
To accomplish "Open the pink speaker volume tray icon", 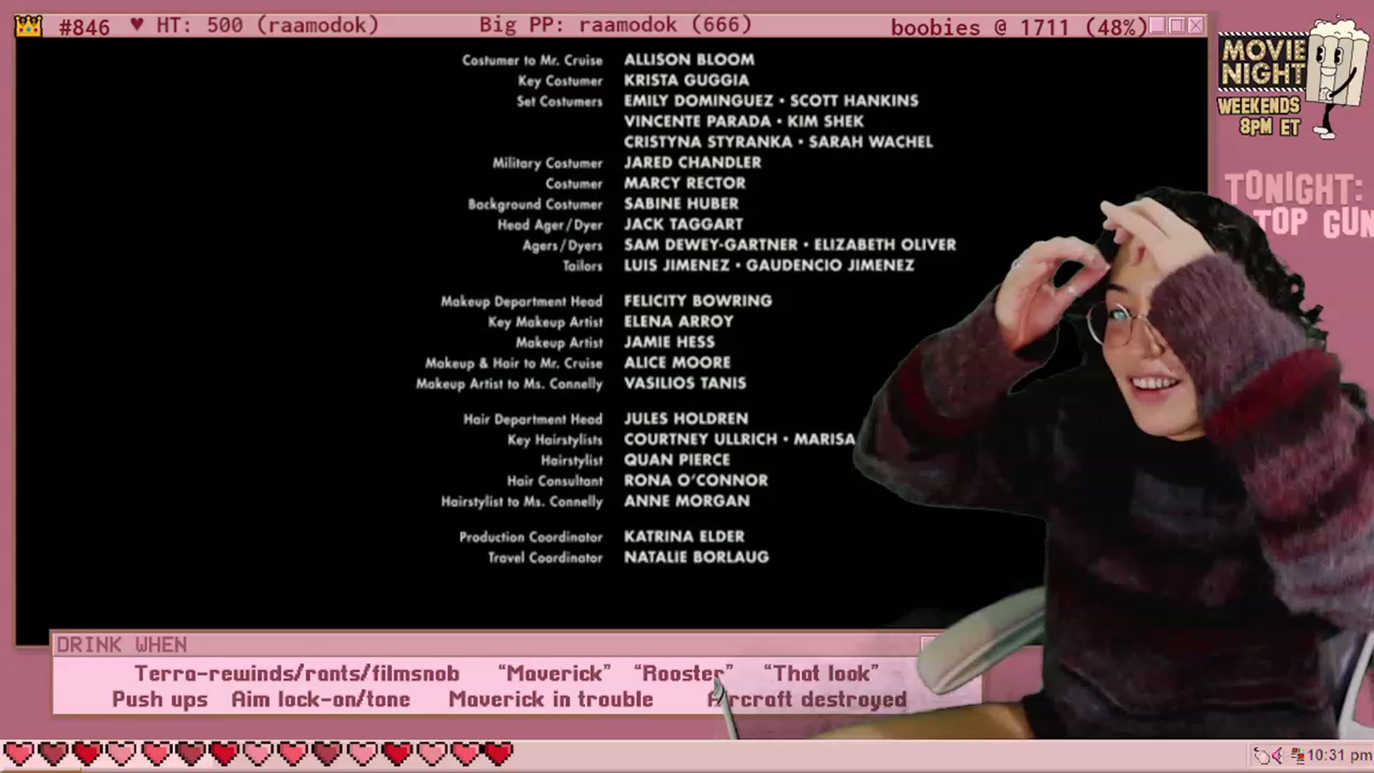I will (1278, 755).
